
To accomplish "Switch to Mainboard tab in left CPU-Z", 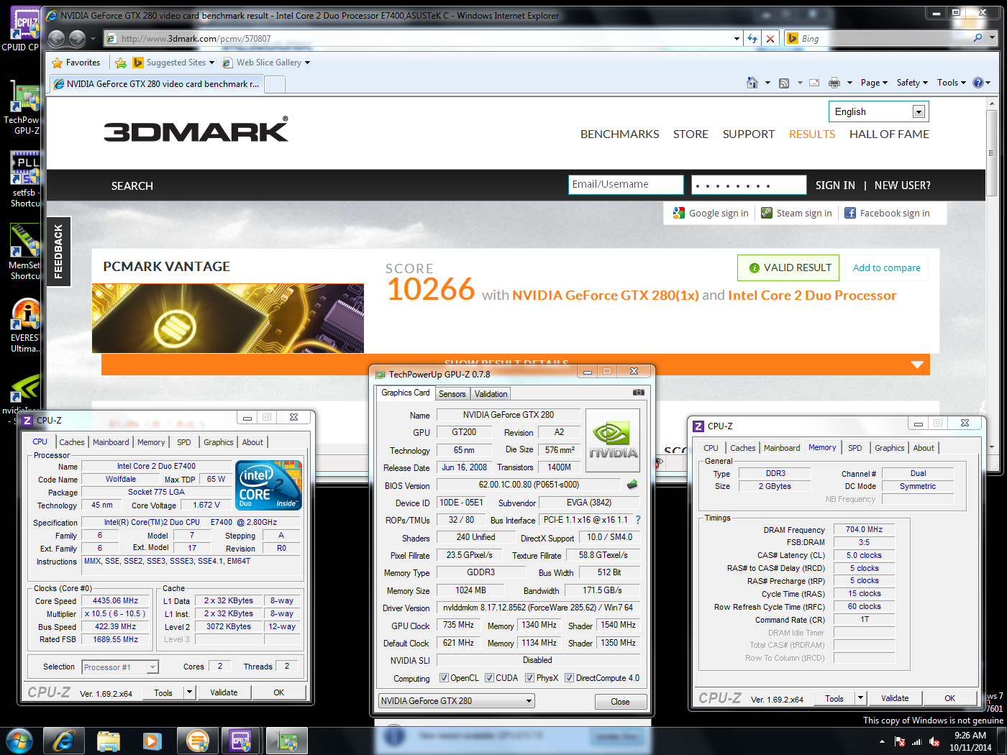I will [x=111, y=442].
